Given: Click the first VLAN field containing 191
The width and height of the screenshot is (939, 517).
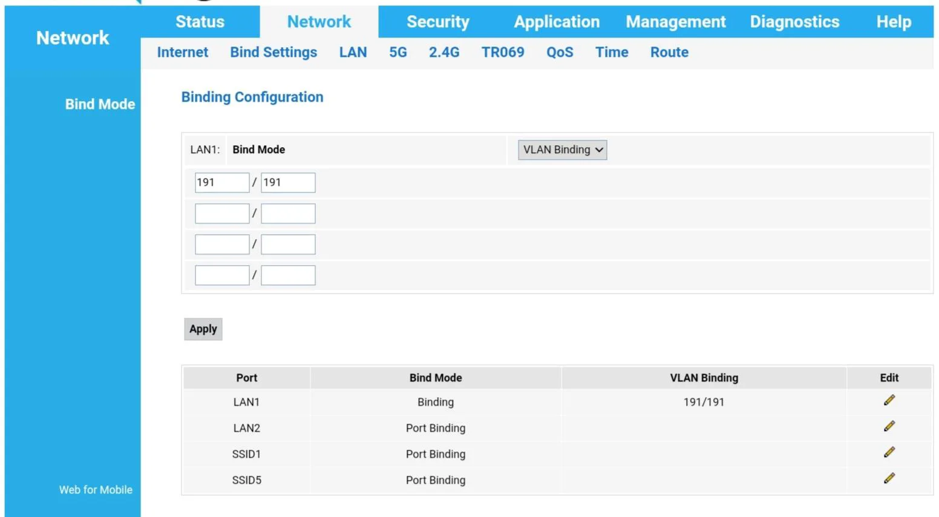Looking at the screenshot, I should point(221,183).
